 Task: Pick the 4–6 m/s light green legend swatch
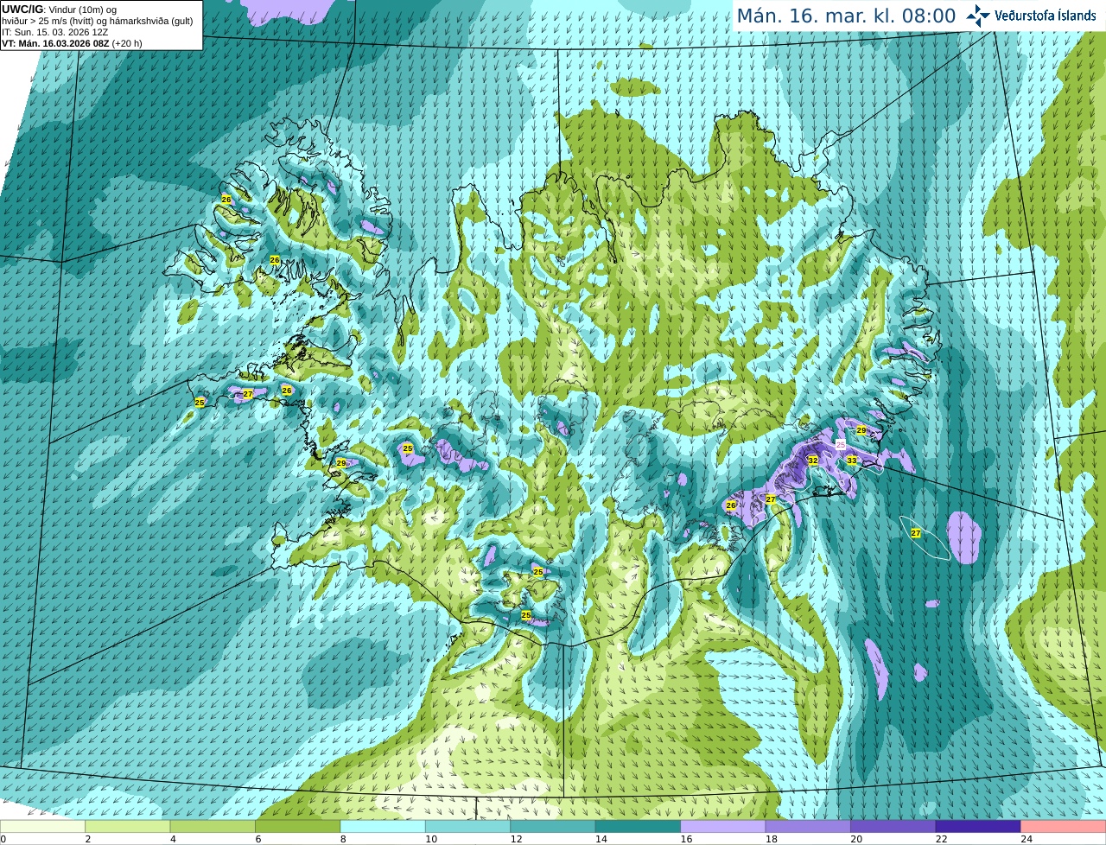[x=213, y=826]
